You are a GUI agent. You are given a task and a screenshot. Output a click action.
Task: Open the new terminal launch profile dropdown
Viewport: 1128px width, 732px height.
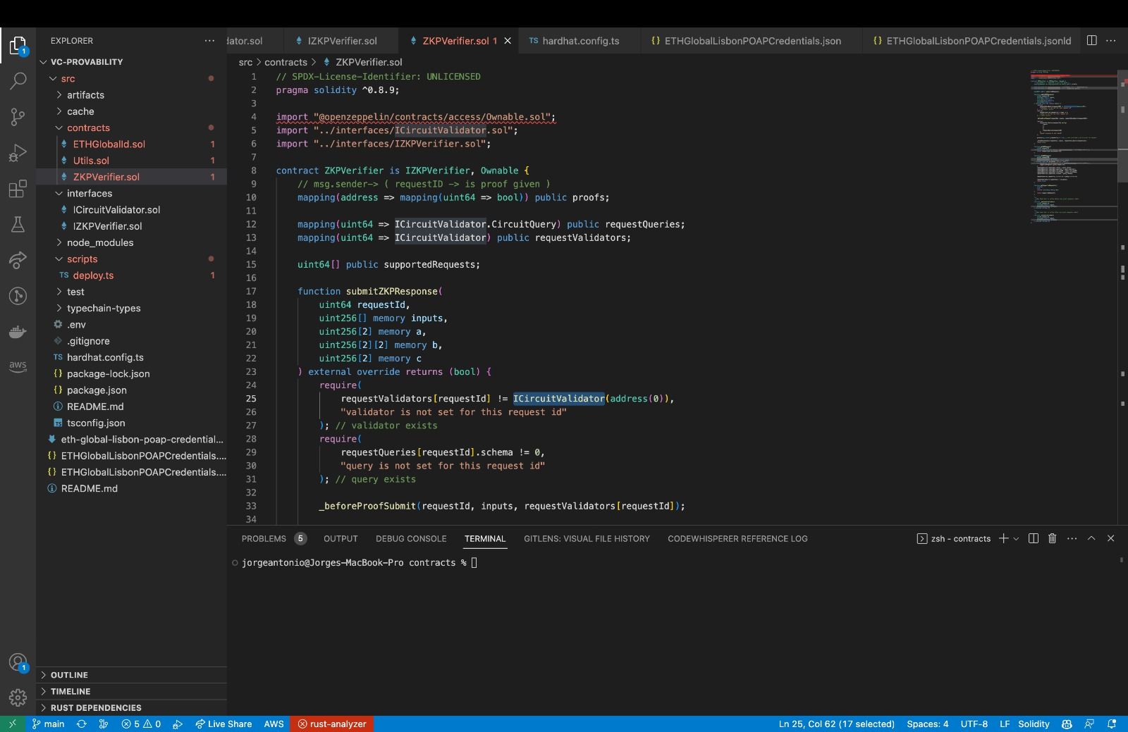tap(1016, 538)
